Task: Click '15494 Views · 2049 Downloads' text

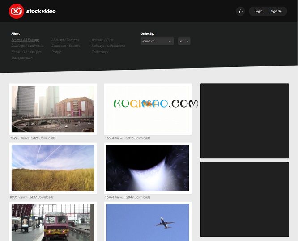Action: coord(128,197)
